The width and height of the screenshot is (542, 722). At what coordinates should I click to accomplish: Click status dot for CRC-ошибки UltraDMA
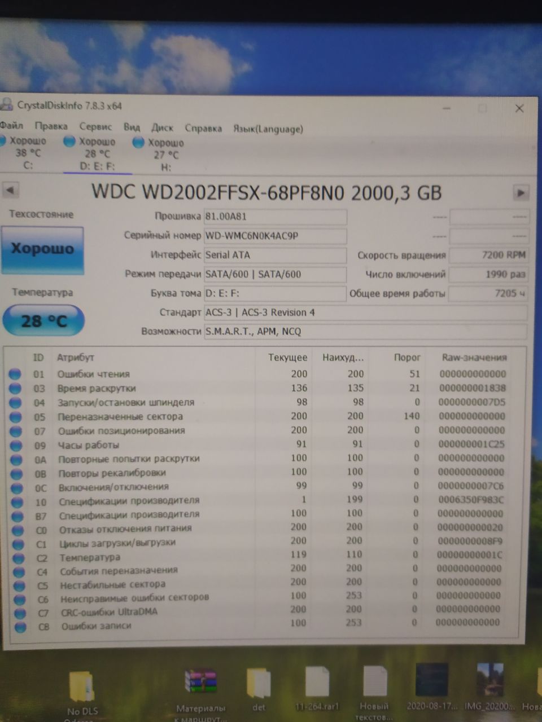coord(20,613)
